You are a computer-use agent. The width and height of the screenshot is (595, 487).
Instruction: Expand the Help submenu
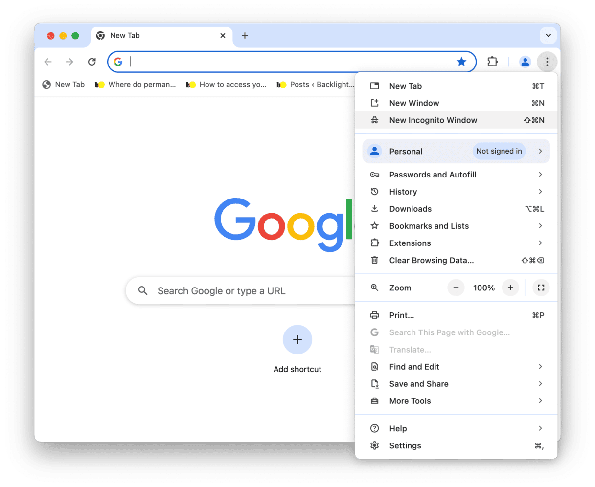(x=456, y=428)
